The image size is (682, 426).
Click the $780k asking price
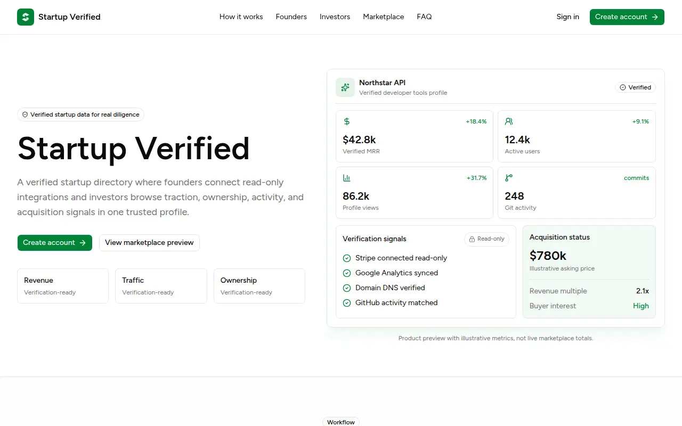[548, 256]
